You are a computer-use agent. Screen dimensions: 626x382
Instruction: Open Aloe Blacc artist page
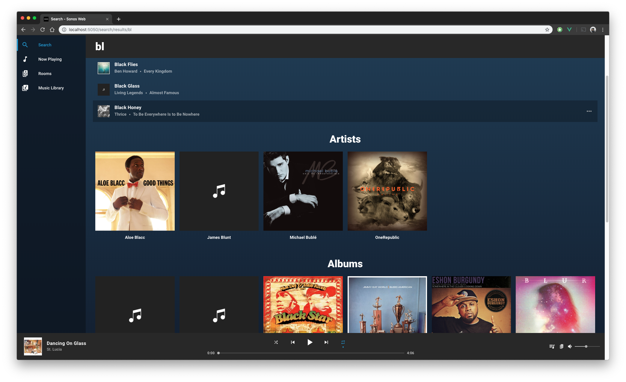[x=135, y=191]
